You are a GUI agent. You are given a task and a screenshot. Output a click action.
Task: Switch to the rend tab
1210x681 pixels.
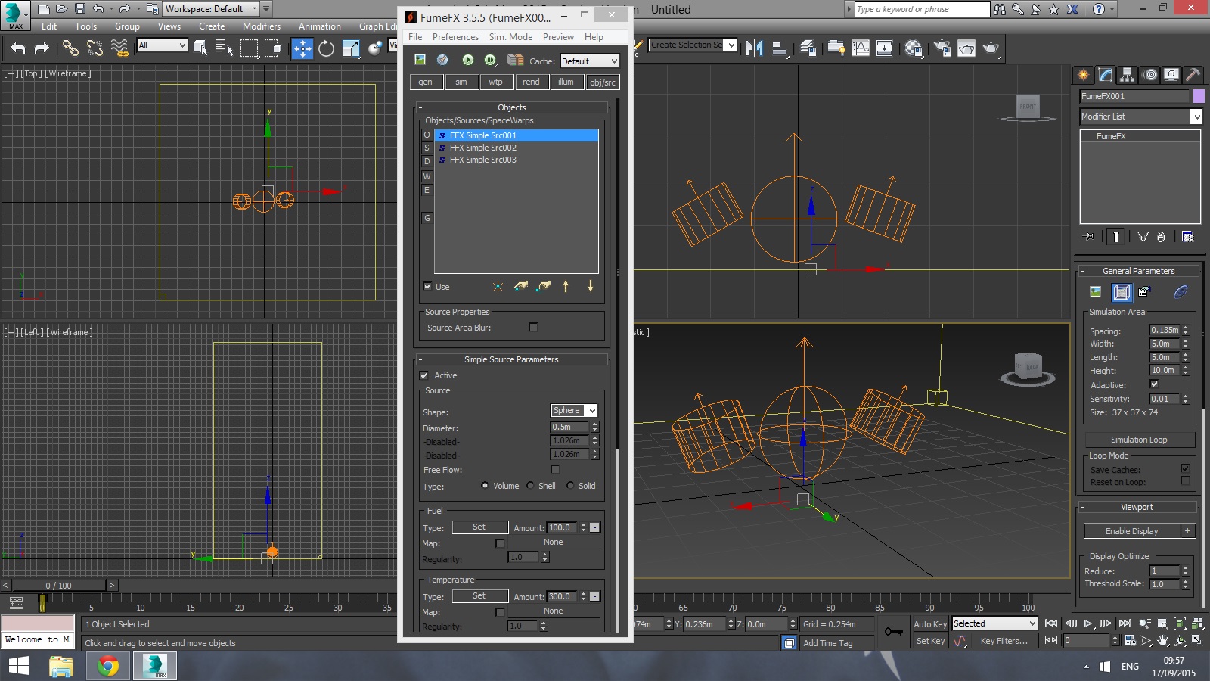531,82
